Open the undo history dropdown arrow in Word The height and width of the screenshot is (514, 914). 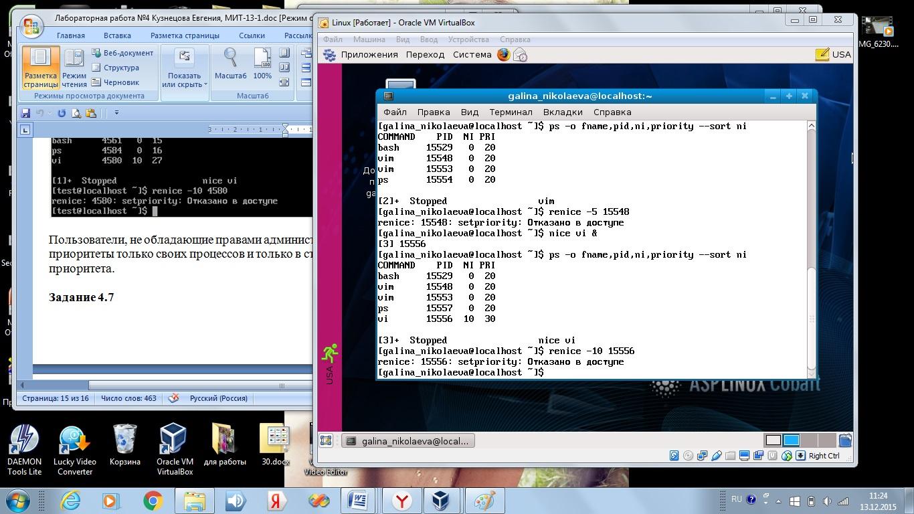click(50, 113)
